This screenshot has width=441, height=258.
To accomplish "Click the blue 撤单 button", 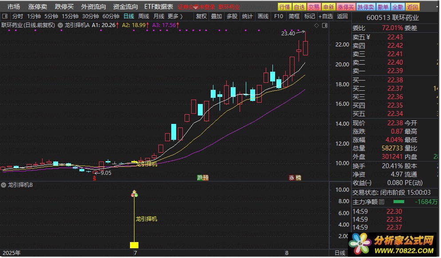I will tap(383, 7).
